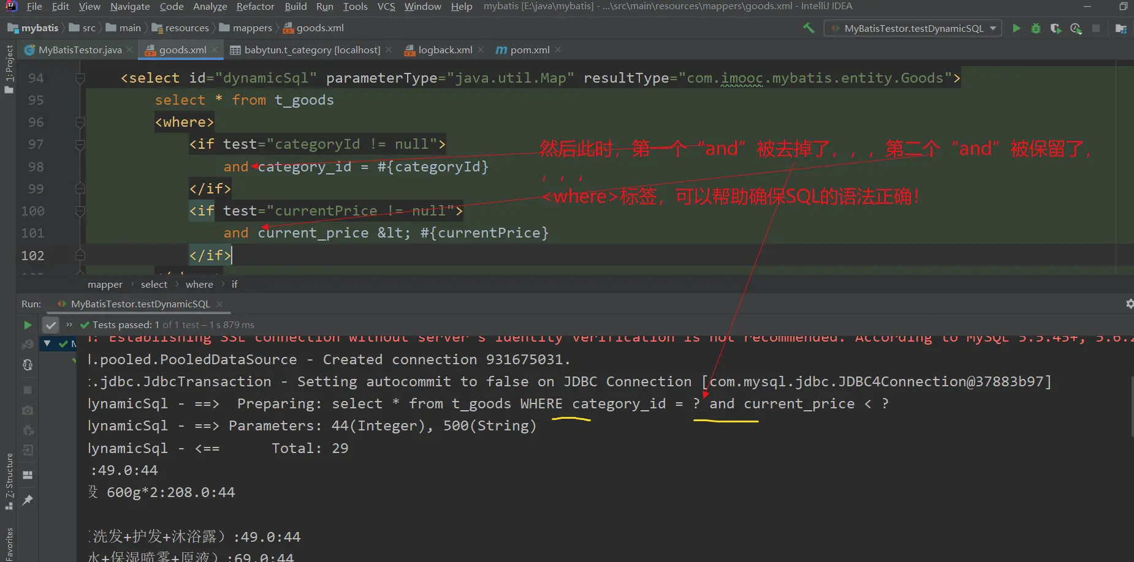Pin the Run tab with pushpin icon
1134x562 pixels.
(x=28, y=500)
